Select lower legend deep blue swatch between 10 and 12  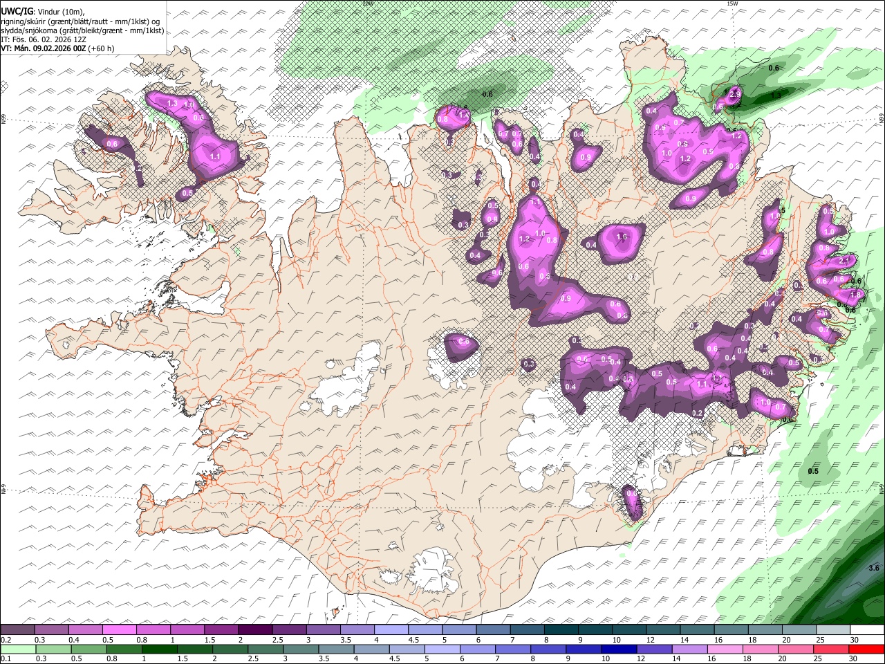point(619,649)
